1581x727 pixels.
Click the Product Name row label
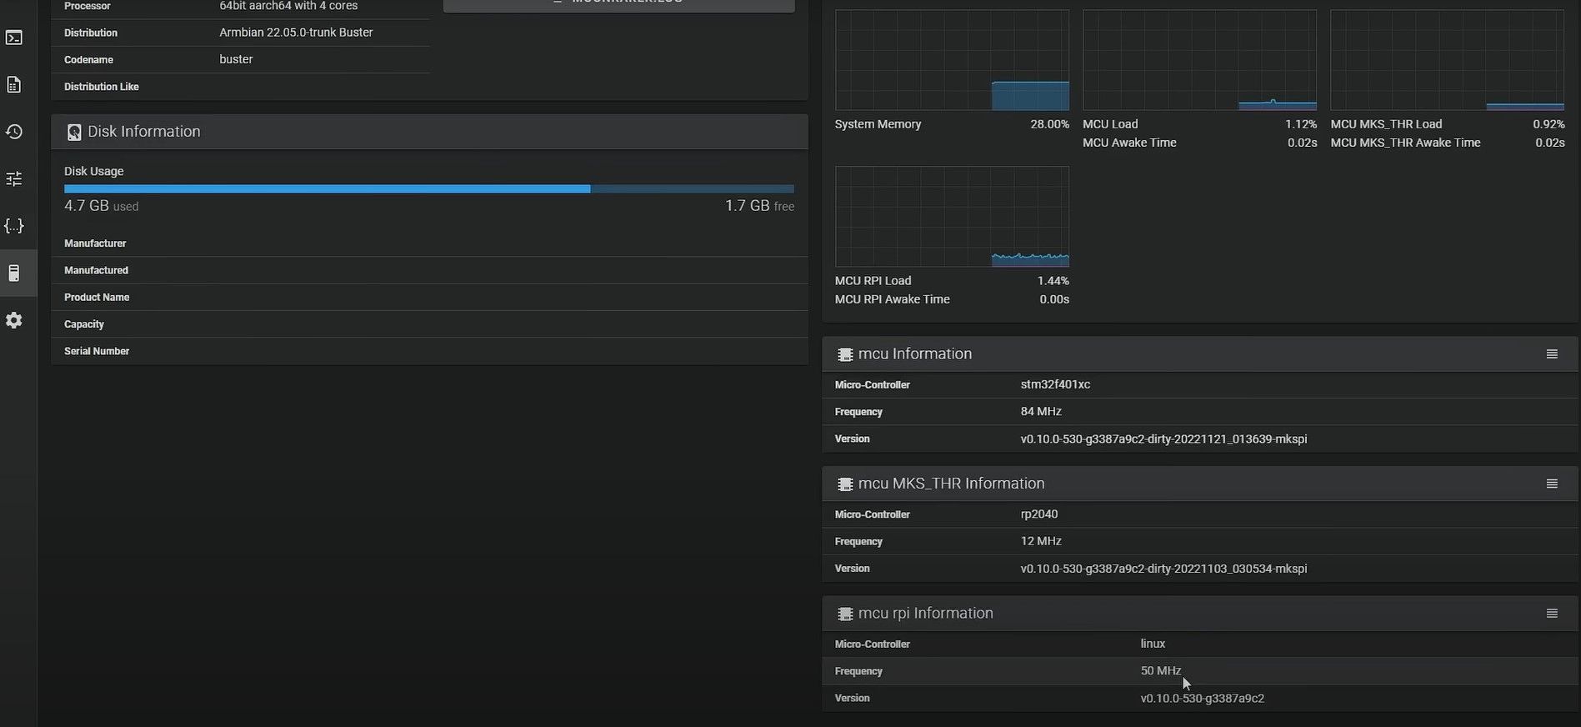click(x=97, y=298)
